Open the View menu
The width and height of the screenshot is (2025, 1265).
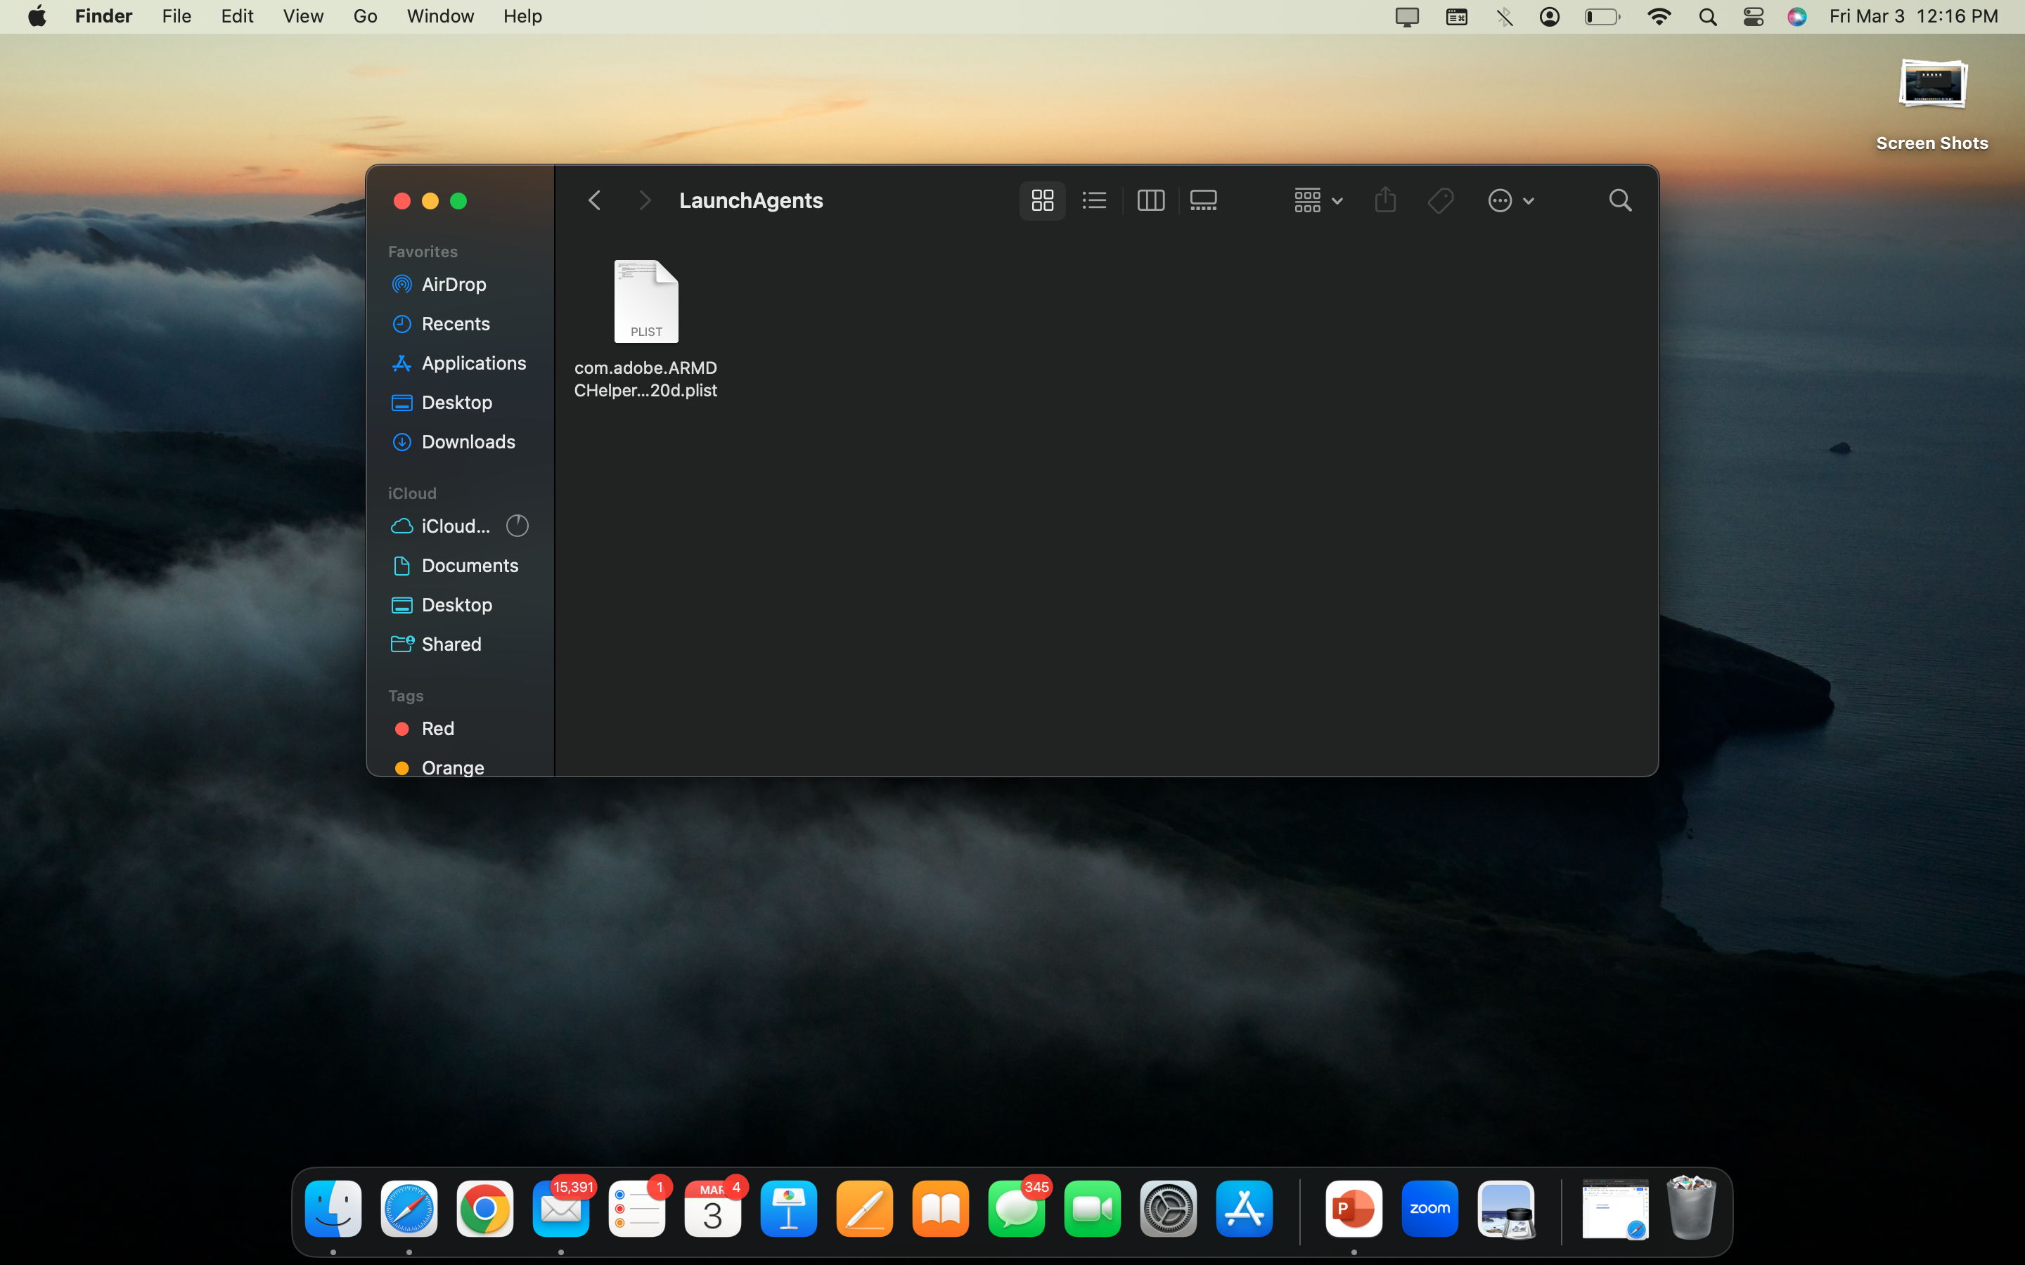click(x=303, y=17)
